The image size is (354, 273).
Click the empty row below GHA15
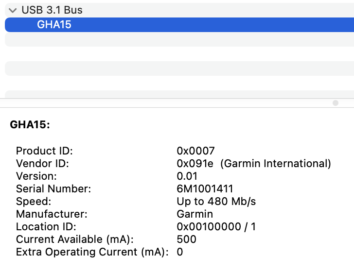[179, 39]
